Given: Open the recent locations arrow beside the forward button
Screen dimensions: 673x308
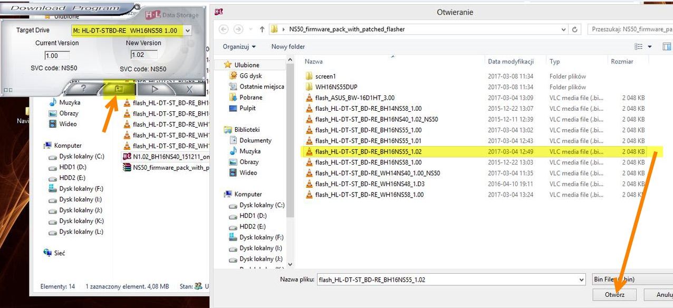Looking at the screenshot, I should click(x=251, y=30).
